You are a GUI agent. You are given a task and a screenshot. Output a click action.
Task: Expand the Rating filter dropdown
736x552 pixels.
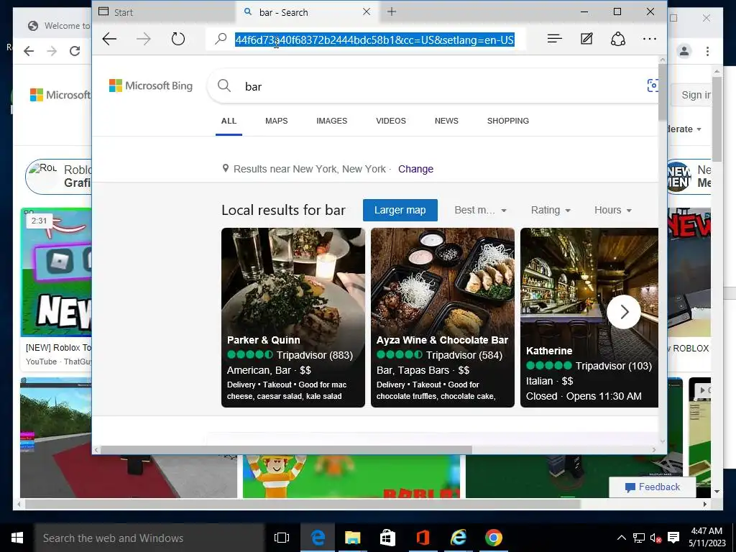coord(551,211)
